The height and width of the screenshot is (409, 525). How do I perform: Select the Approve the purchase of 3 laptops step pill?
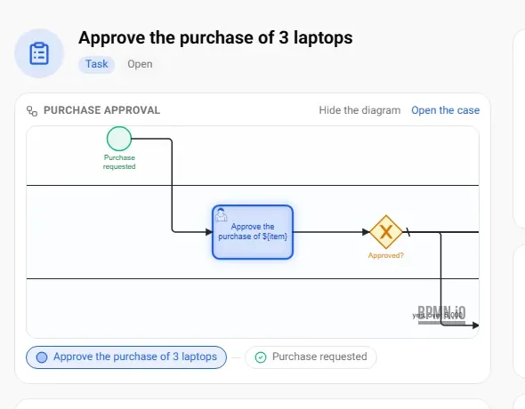tap(126, 357)
